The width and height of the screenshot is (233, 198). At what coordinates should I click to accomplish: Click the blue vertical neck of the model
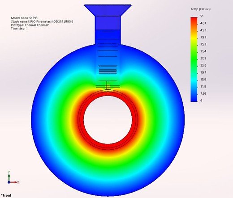[x=108, y=30]
